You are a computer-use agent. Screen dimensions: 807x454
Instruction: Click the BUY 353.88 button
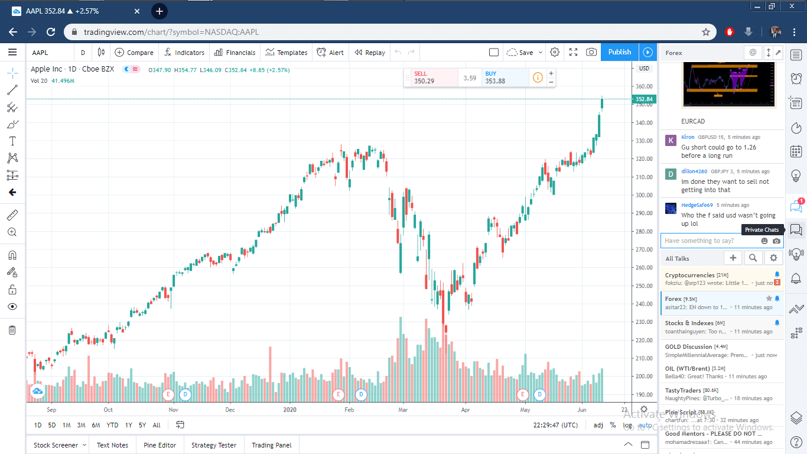pos(505,77)
